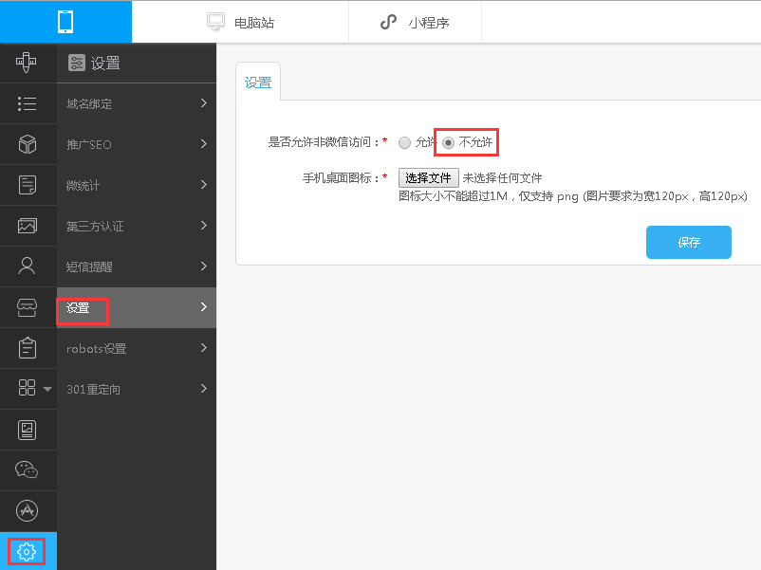
Task: Expand the 微统计 chevron
Action: pyautogui.click(x=204, y=184)
